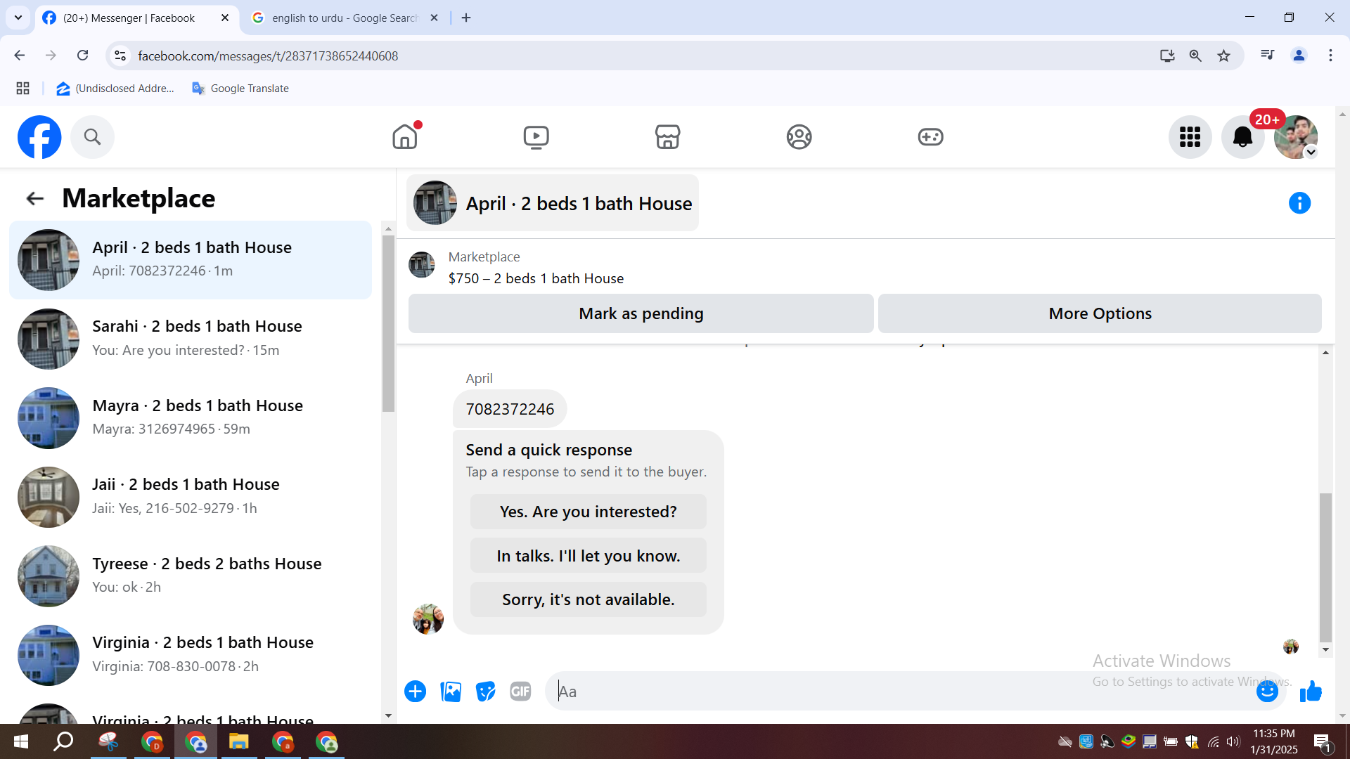The width and height of the screenshot is (1350, 759).
Task: View site information icon in address bar
Action: click(x=120, y=56)
